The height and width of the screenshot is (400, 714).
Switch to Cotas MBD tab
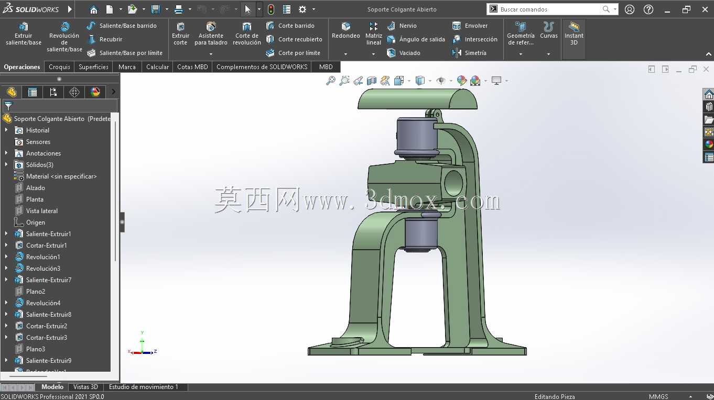(192, 67)
